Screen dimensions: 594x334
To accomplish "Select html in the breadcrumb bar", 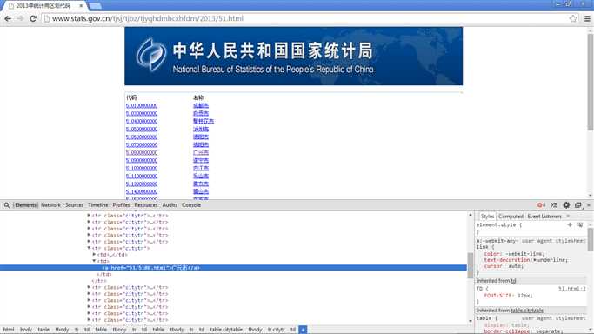I will point(9,330).
